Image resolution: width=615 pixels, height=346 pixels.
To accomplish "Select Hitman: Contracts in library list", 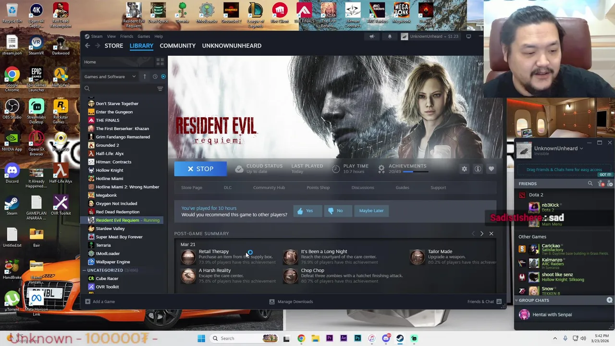I will (x=113, y=162).
